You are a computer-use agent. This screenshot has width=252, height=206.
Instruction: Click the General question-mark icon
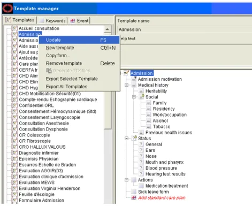[141, 144]
